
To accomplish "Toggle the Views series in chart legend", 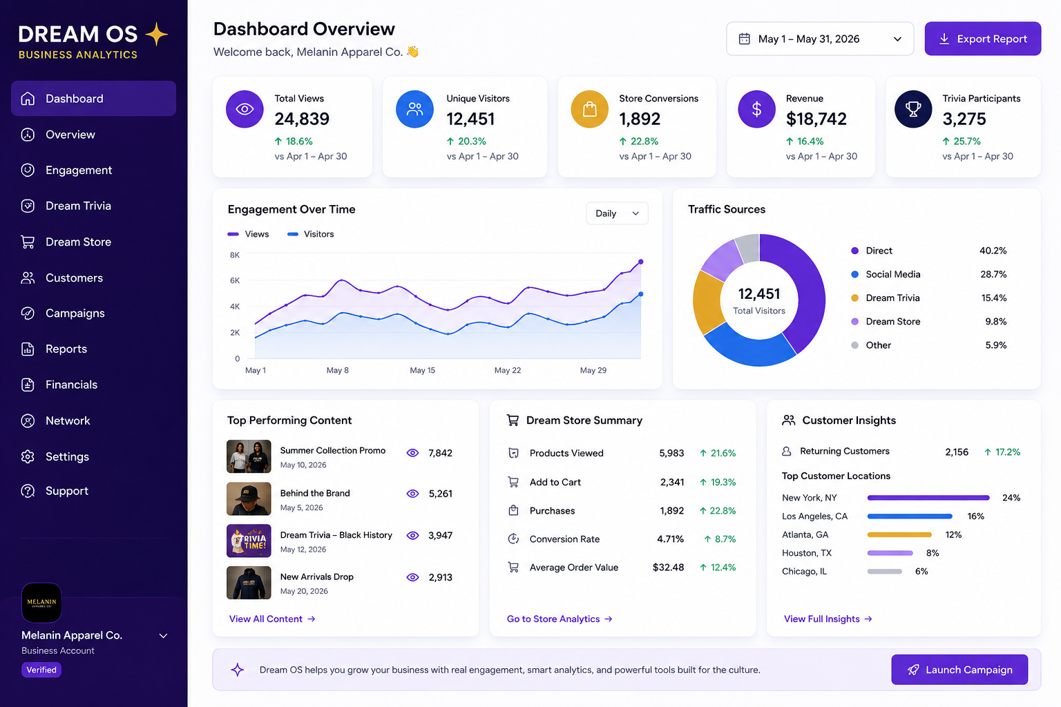I will pos(248,234).
